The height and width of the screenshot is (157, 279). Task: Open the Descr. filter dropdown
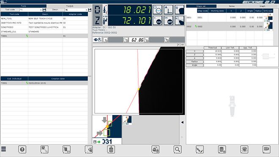tap(77, 10)
